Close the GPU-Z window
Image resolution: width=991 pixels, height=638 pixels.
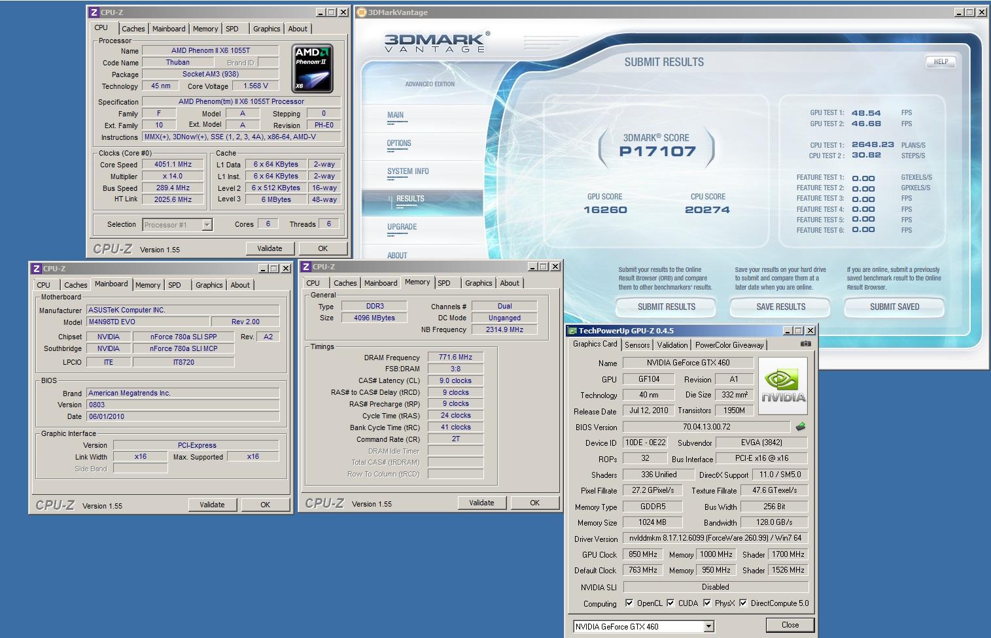(810, 331)
